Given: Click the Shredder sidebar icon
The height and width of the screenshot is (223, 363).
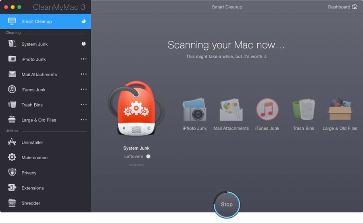Looking at the screenshot, I should (12, 203).
